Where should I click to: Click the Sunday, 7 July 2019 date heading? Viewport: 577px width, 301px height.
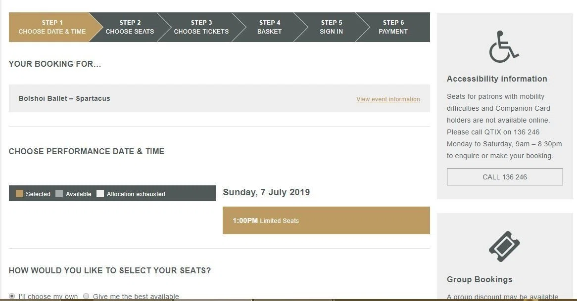click(x=266, y=192)
